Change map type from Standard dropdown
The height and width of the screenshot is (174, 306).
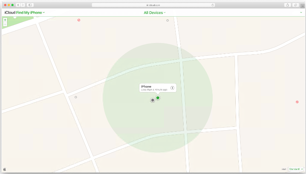pyautogui.click(x=296, y=169)
